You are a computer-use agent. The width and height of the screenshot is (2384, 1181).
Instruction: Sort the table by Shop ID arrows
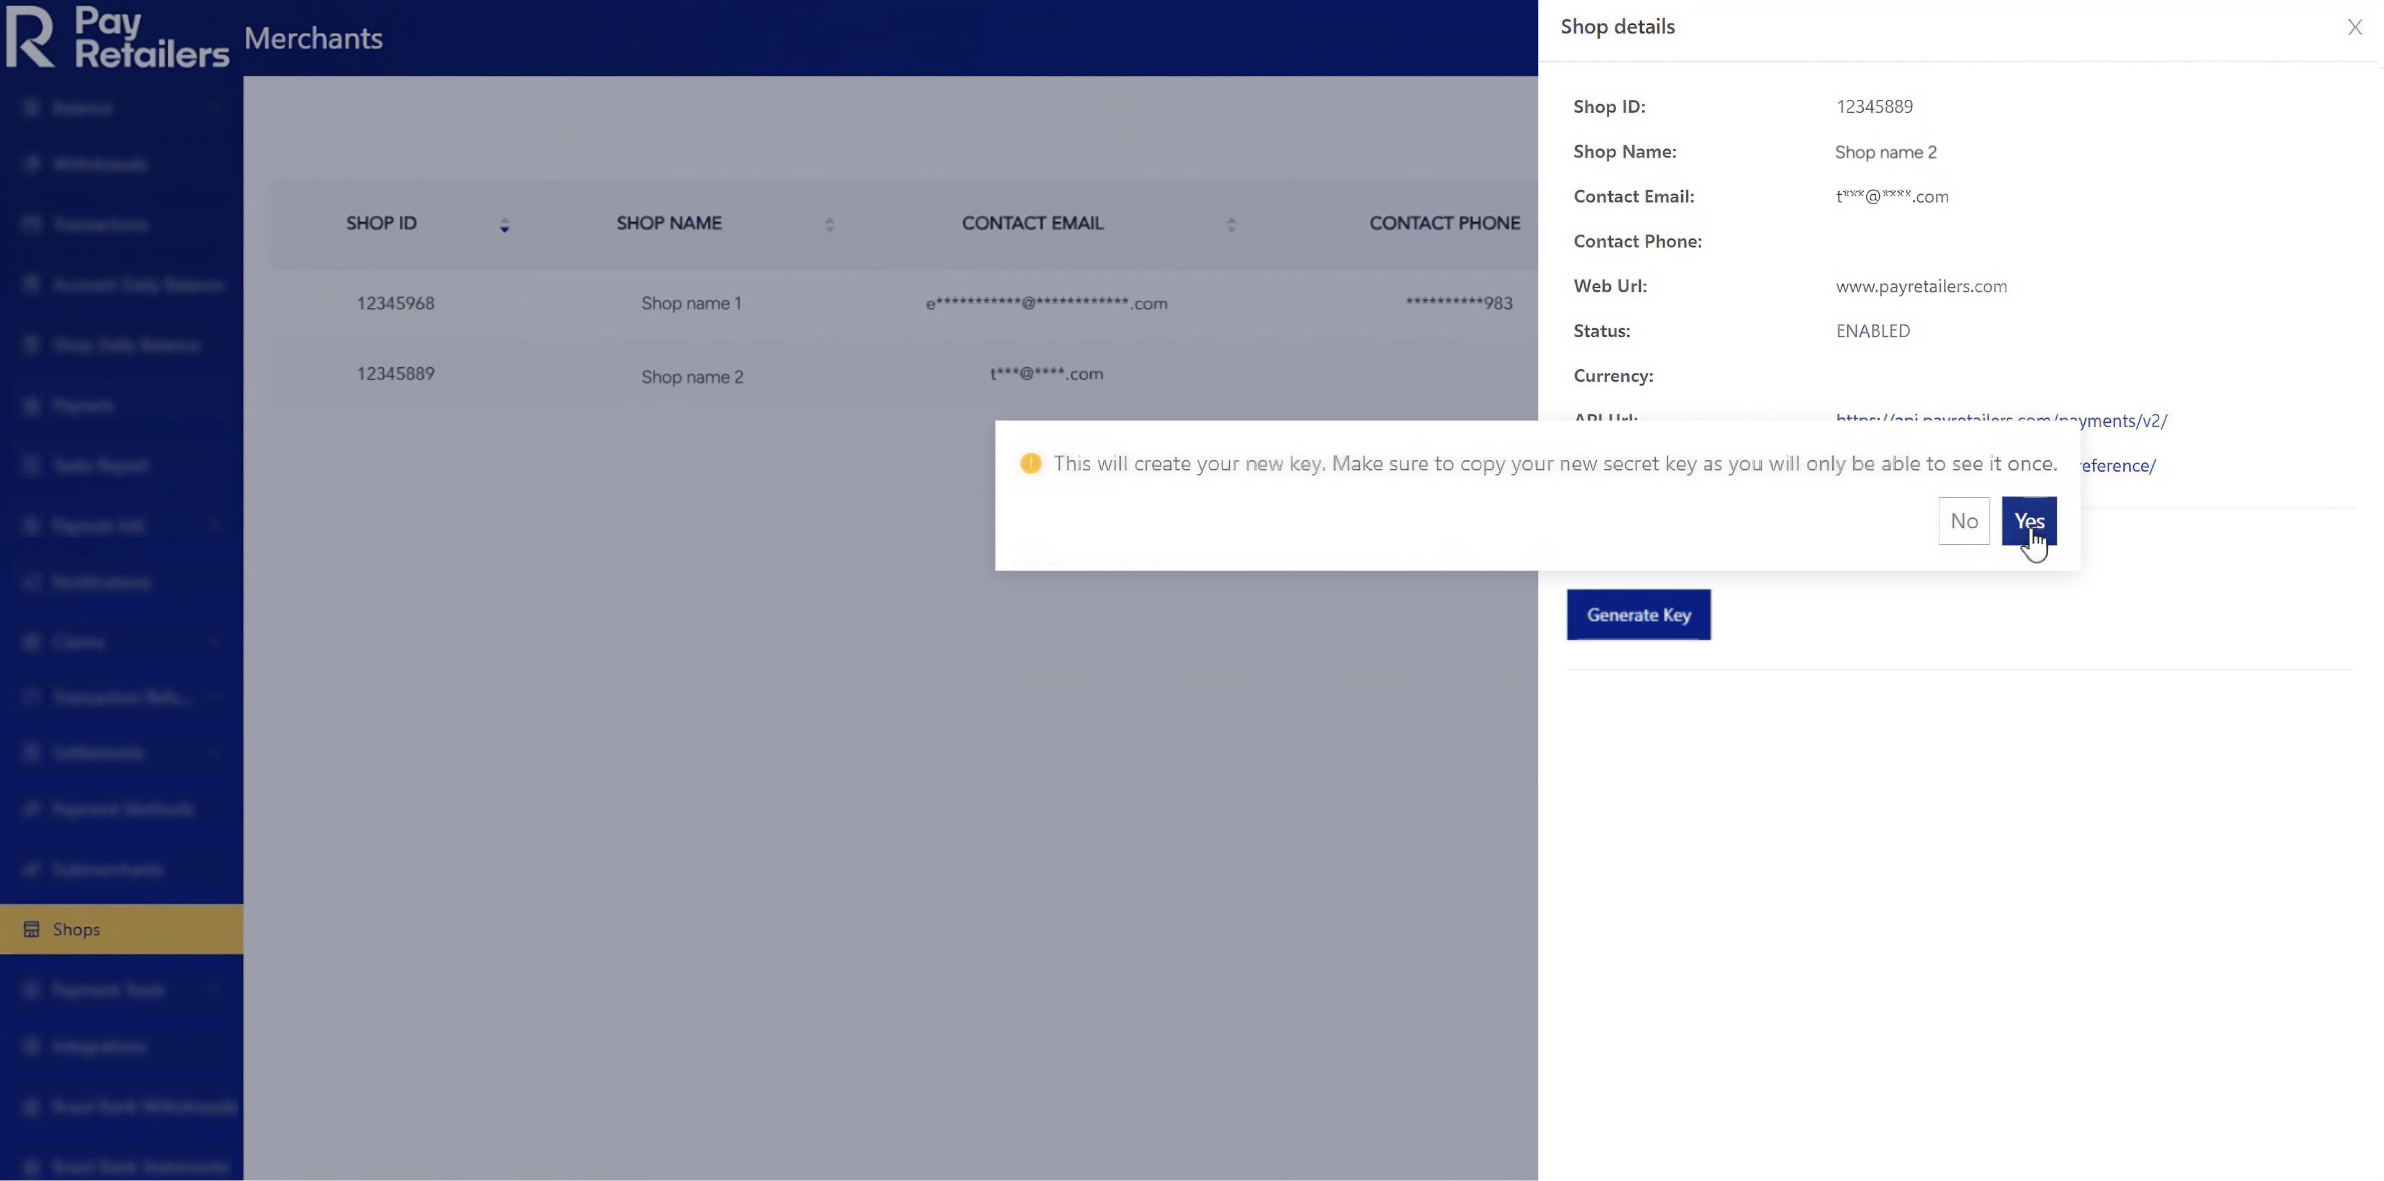click(x=504, y=225)
